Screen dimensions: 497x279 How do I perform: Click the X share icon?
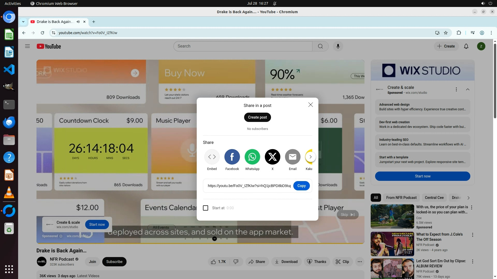272,157
